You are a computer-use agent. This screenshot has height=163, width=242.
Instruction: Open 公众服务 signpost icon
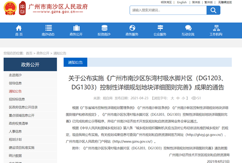click(160, 28)
